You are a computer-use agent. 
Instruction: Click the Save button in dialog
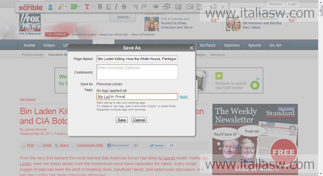click(121, 120)
